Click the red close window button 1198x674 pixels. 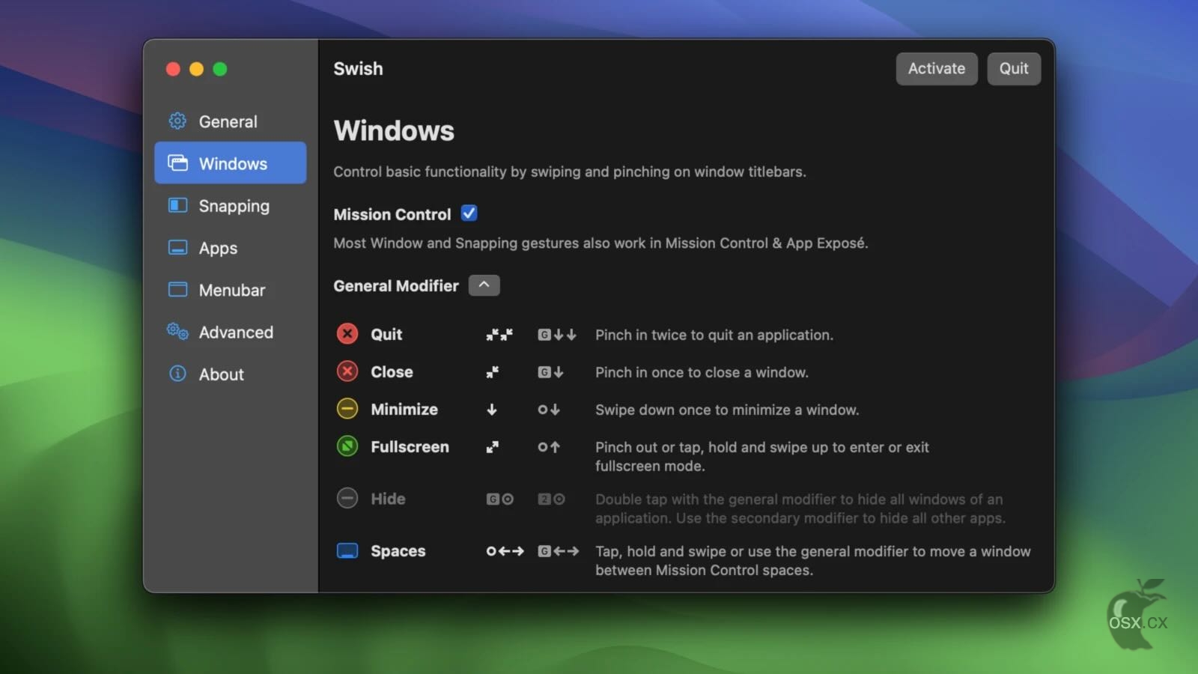point(173,69)
